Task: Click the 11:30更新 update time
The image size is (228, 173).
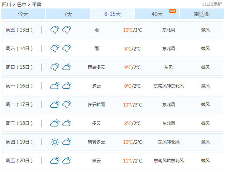Action: 212,4
